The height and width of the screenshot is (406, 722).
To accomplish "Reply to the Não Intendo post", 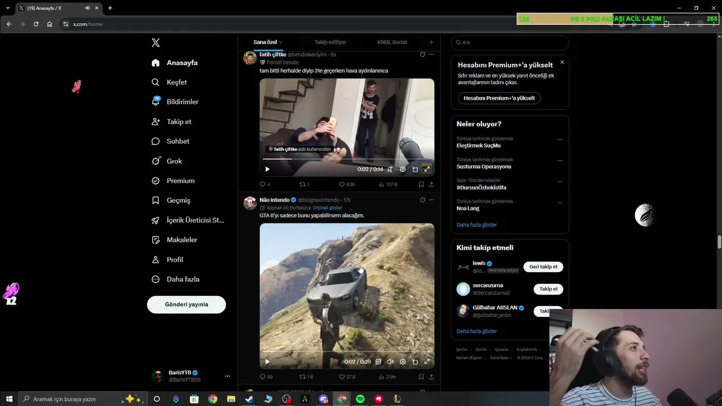I will [266, 377].
